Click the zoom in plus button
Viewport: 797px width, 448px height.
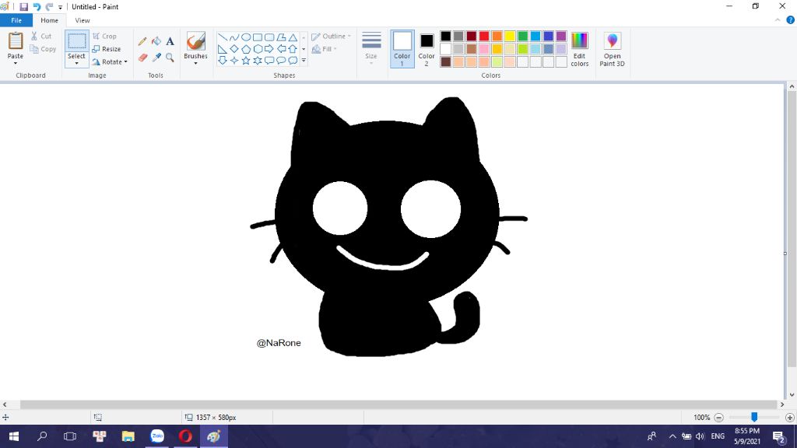tap(789, 418)
